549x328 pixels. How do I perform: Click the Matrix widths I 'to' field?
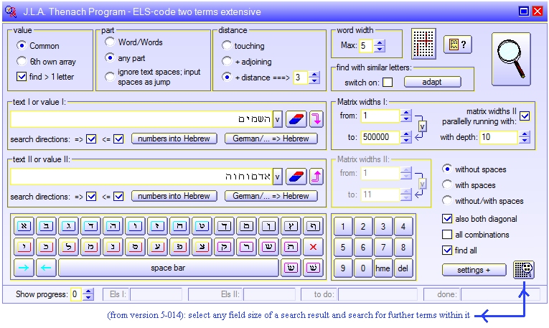pyautogui.click(x=380, y=137)
